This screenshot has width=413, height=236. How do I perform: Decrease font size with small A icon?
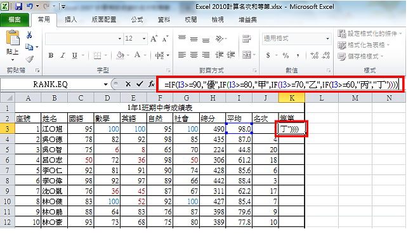click(166, 39)
